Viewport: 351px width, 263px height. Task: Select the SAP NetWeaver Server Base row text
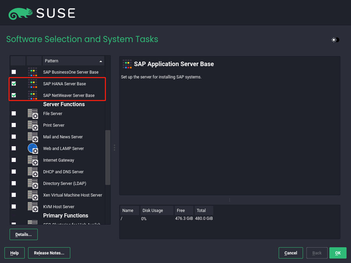point(69,95)
